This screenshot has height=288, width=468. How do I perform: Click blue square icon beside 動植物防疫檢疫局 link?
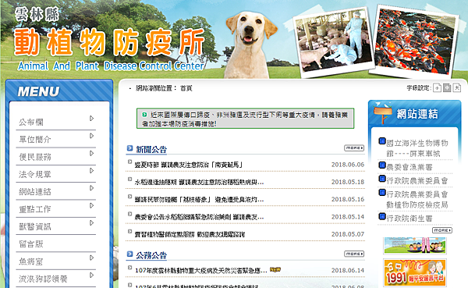(x=382, y=192)
